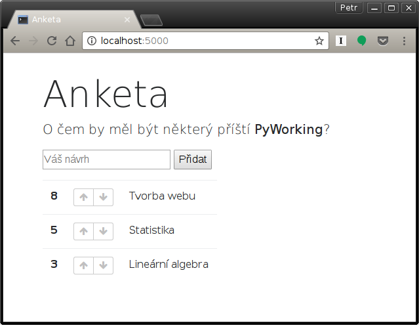Viewport: 419px width, 325px height.
Task: Click the Statistika text
Action: tap(151, 230)
